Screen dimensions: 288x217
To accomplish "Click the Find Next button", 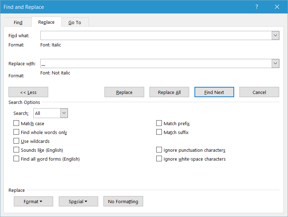I will point(214,92).
